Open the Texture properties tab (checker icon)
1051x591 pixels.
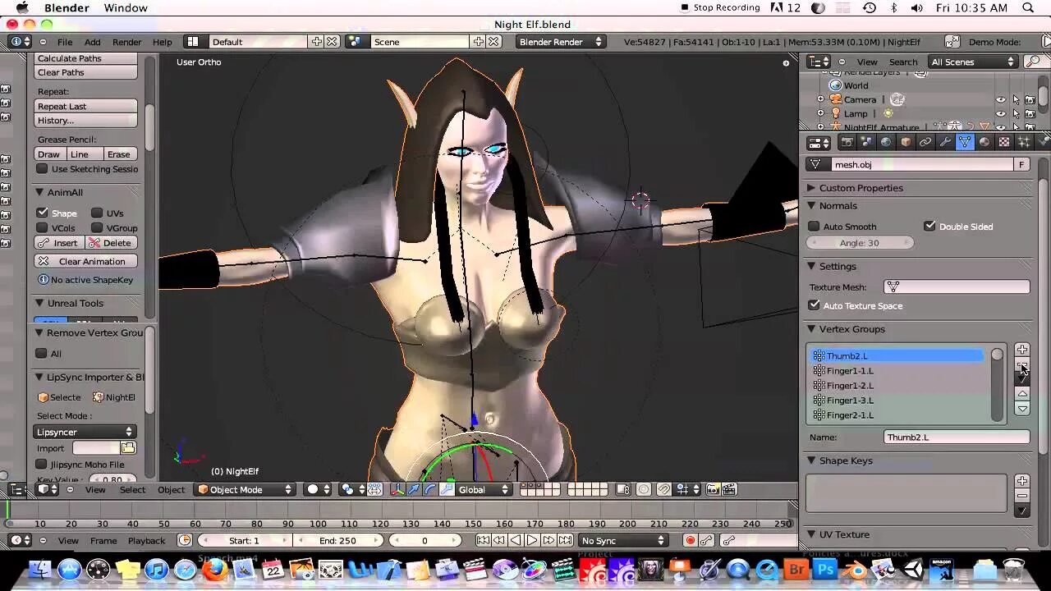(1004, 142)
